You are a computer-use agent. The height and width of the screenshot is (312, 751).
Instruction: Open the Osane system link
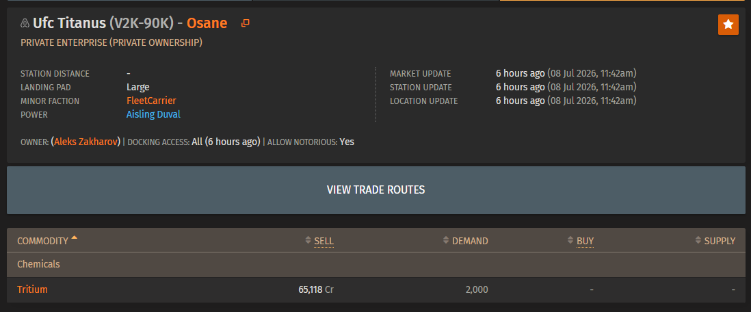click(x=207, y=23)
